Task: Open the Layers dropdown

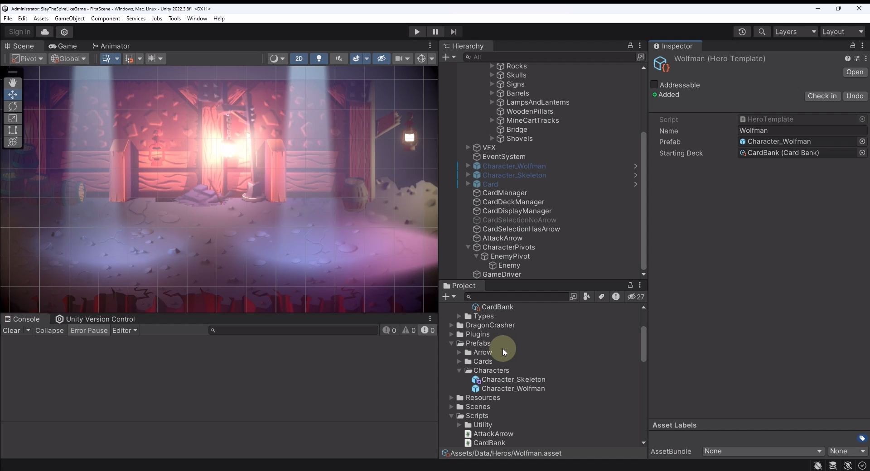Action: pos(795,32)
